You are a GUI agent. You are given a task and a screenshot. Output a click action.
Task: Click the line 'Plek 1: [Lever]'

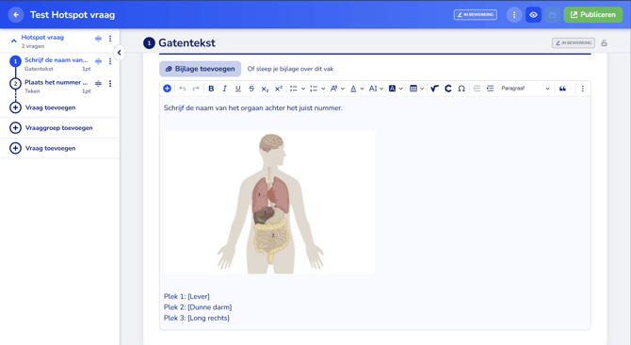coord(186,296)
